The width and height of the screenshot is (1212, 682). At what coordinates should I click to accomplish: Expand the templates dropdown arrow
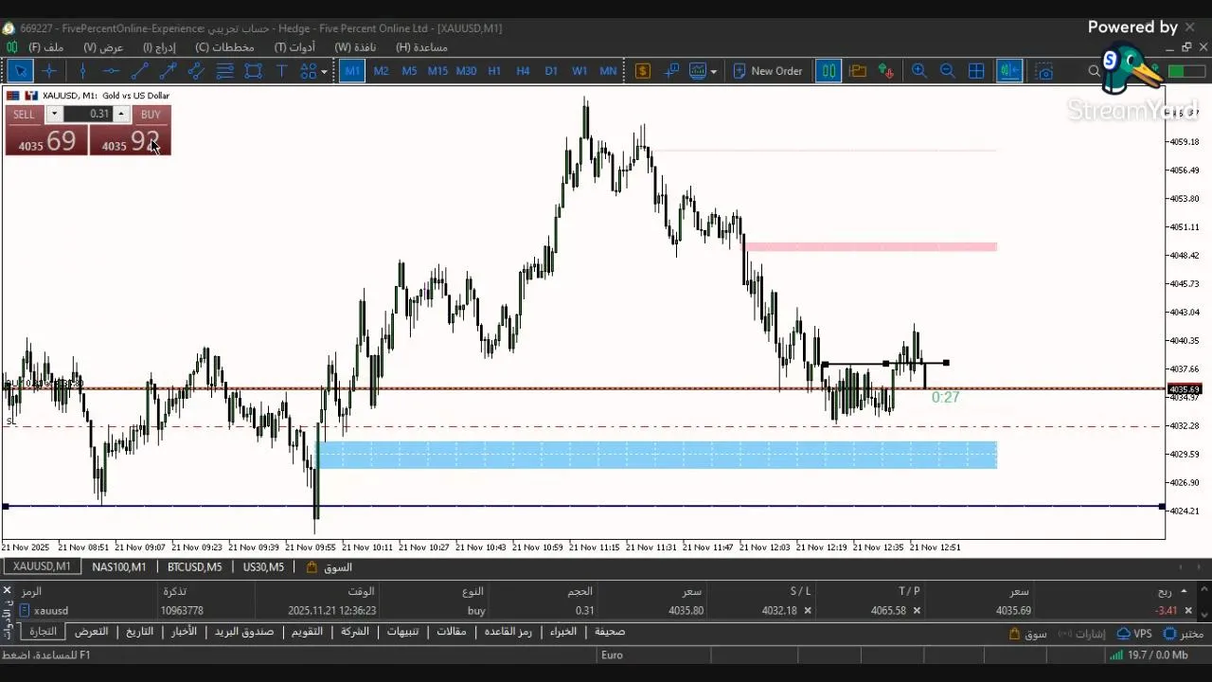click(x=713, y=71)
